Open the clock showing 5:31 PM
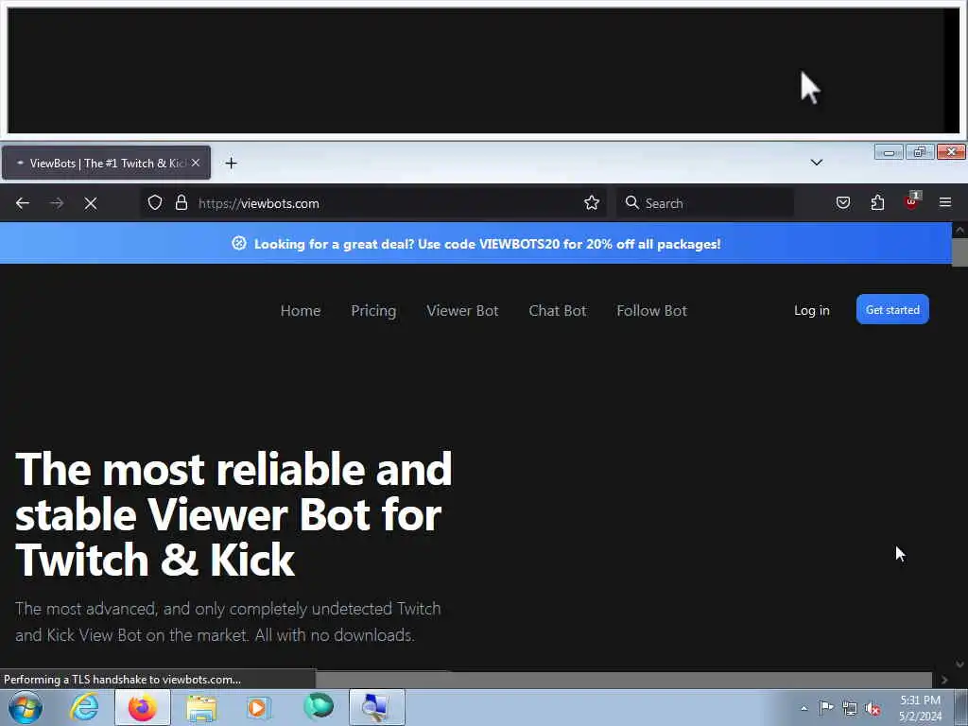Screen dimensions: 968x726 [920, 708]
